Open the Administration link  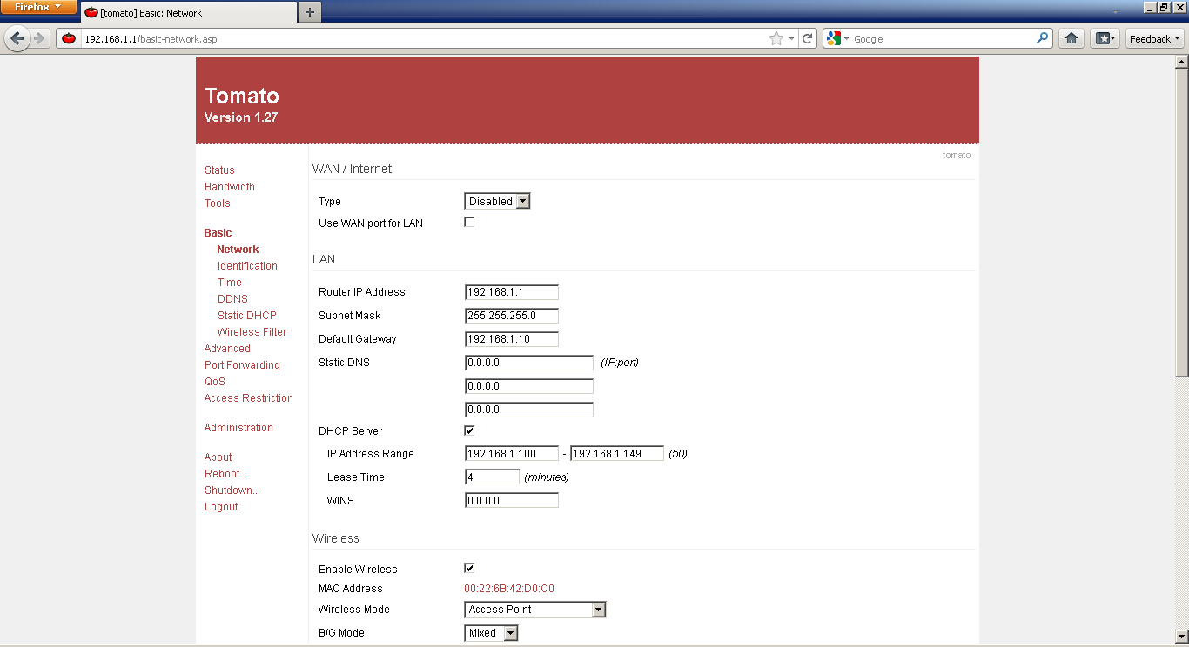pos(238,428)
